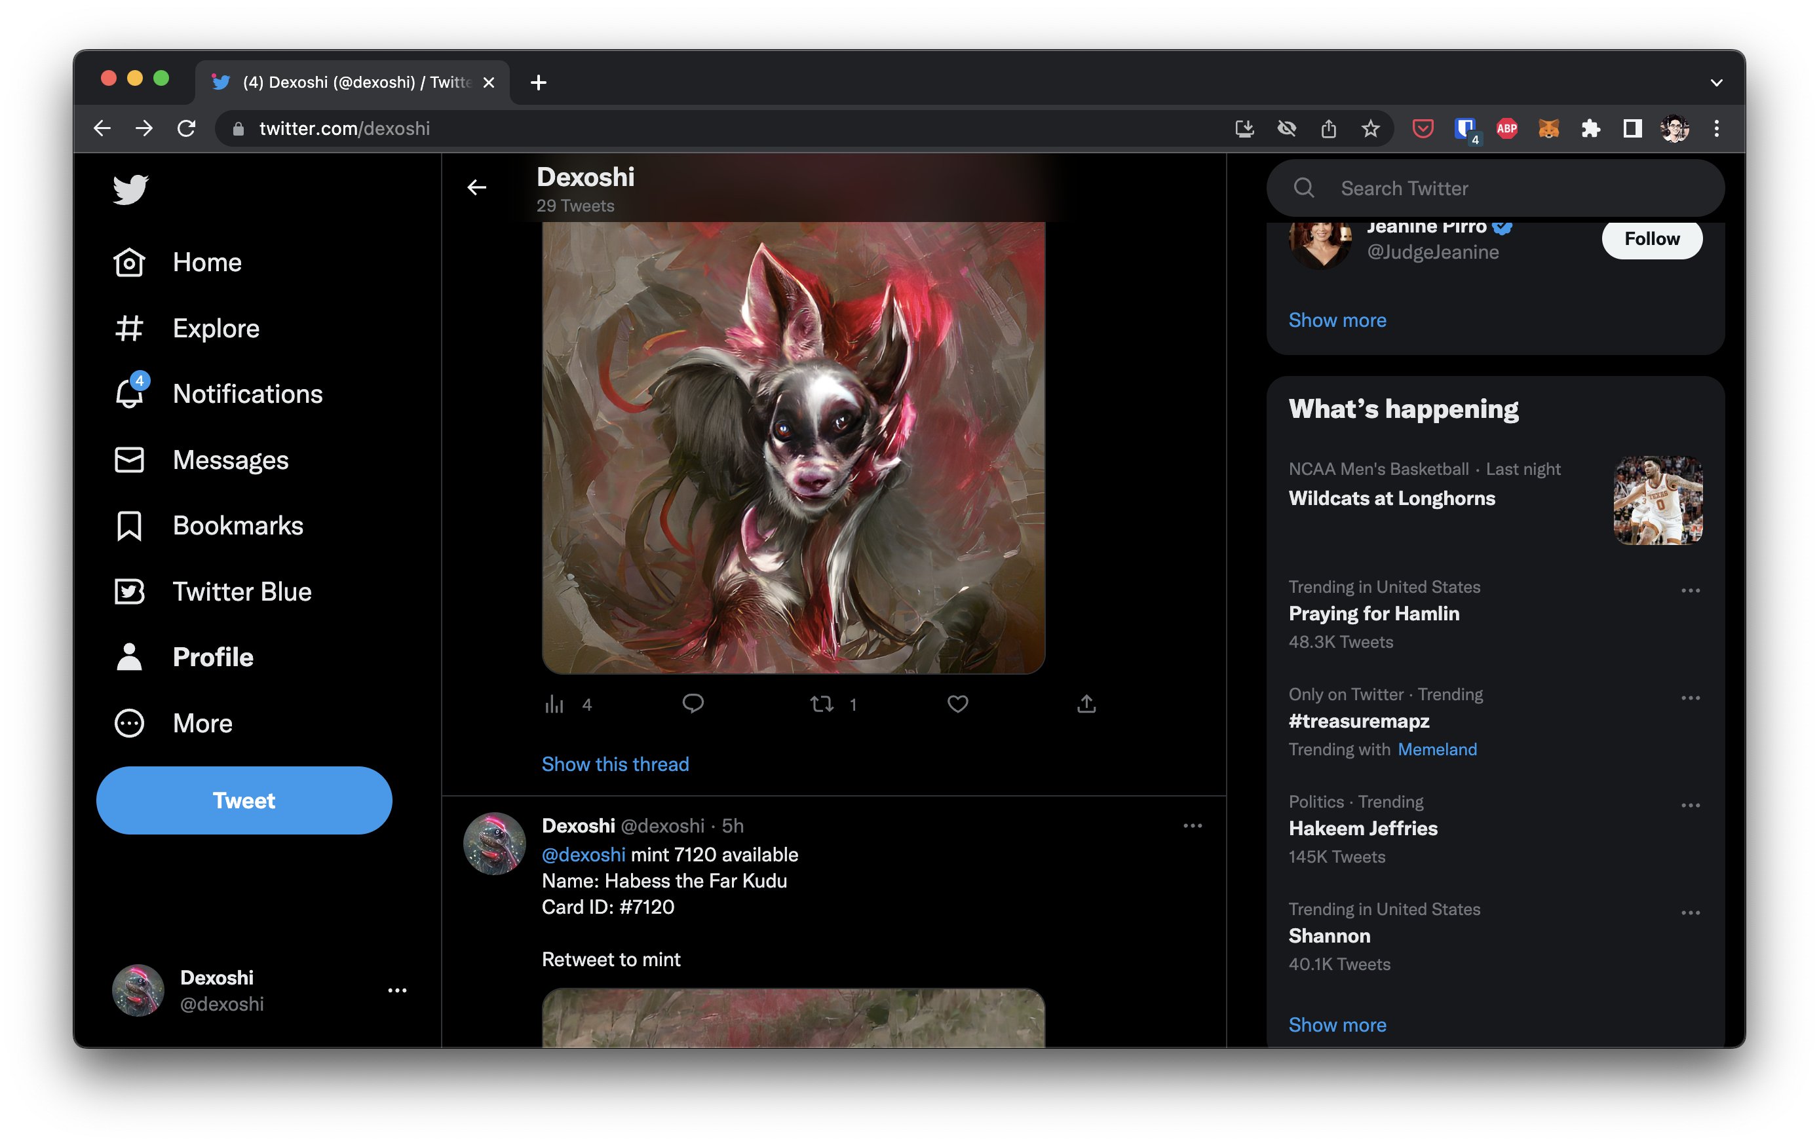Open Hakeem Jeffries trend
This screenshot has height=1145, width=1819.
tap(1363, 828)
